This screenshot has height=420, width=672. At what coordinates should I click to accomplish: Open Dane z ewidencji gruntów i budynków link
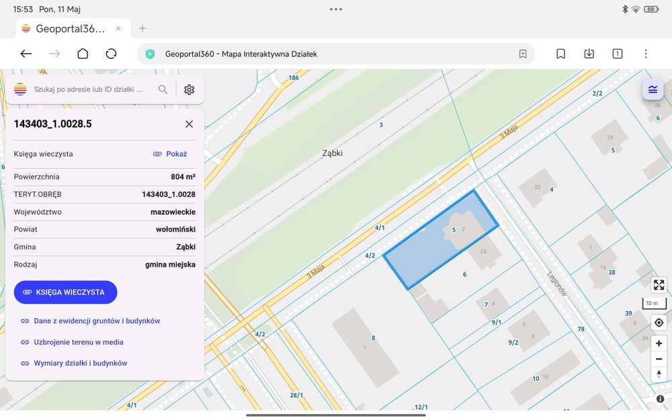coord(91,321)
